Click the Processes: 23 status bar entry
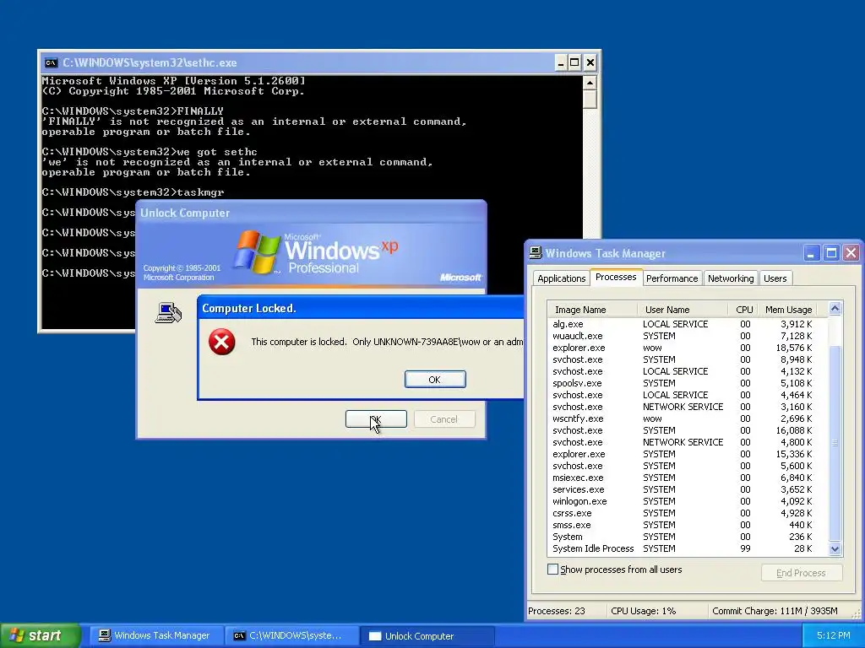Viewport: 865px width, 648px height. pos(566,611)
